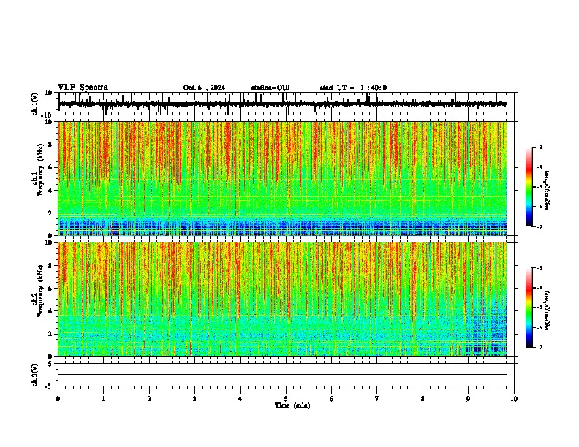Click the ch.2 spectrogram panel
The height and width of the screenshot is (447, 579).
[x=282, y=299]
